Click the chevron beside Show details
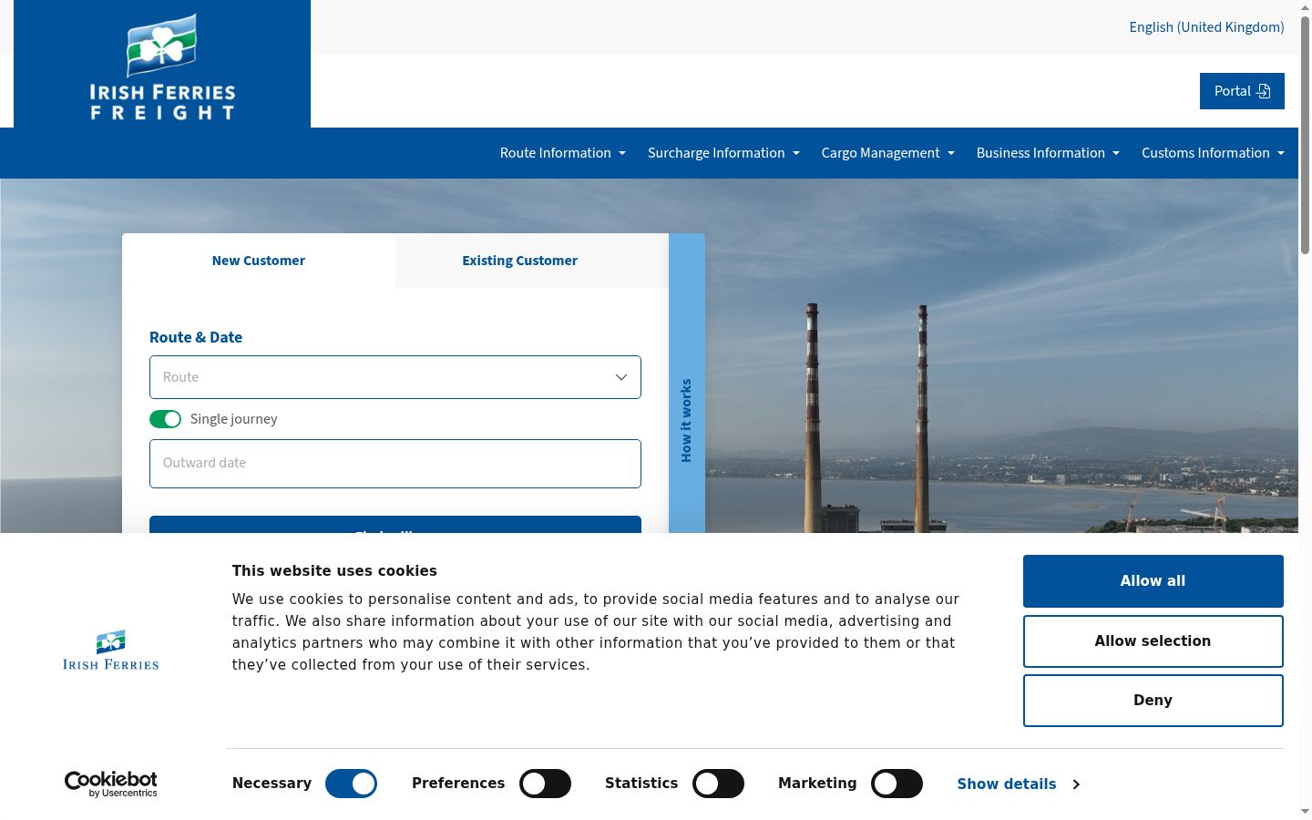 pos(1076,784)
